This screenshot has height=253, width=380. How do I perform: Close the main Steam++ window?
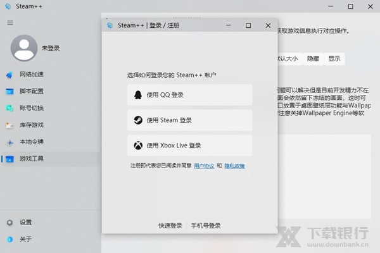click(370, 6)
